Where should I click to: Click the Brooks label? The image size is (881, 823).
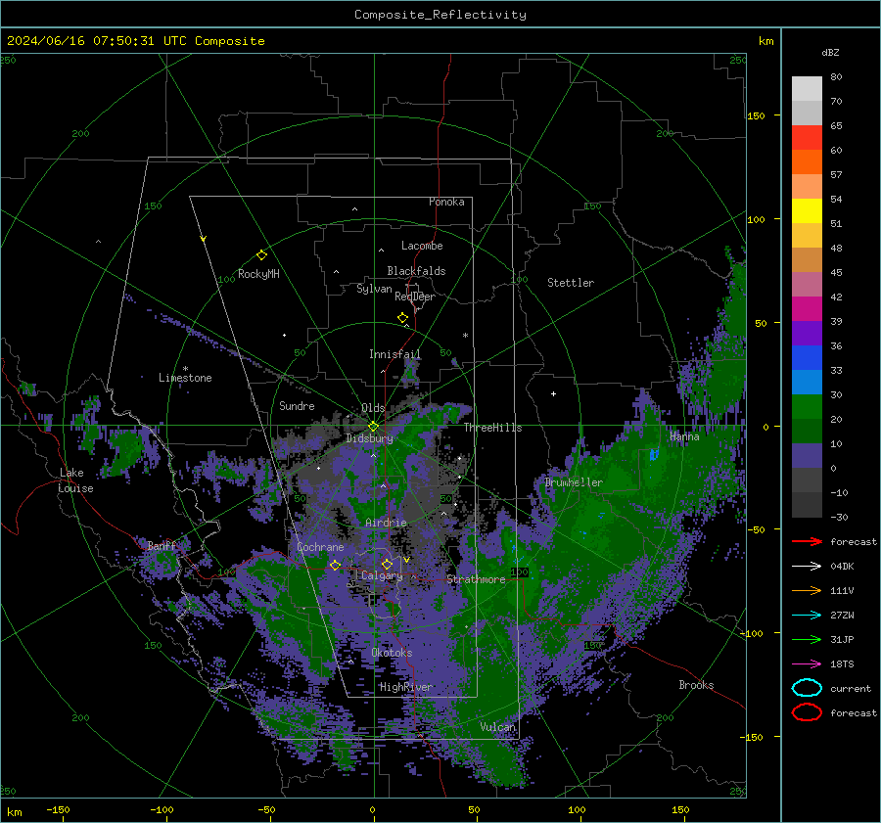pos(696,685)
